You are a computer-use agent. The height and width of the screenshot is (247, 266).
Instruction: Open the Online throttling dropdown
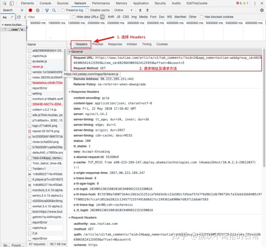click(123, 10)
